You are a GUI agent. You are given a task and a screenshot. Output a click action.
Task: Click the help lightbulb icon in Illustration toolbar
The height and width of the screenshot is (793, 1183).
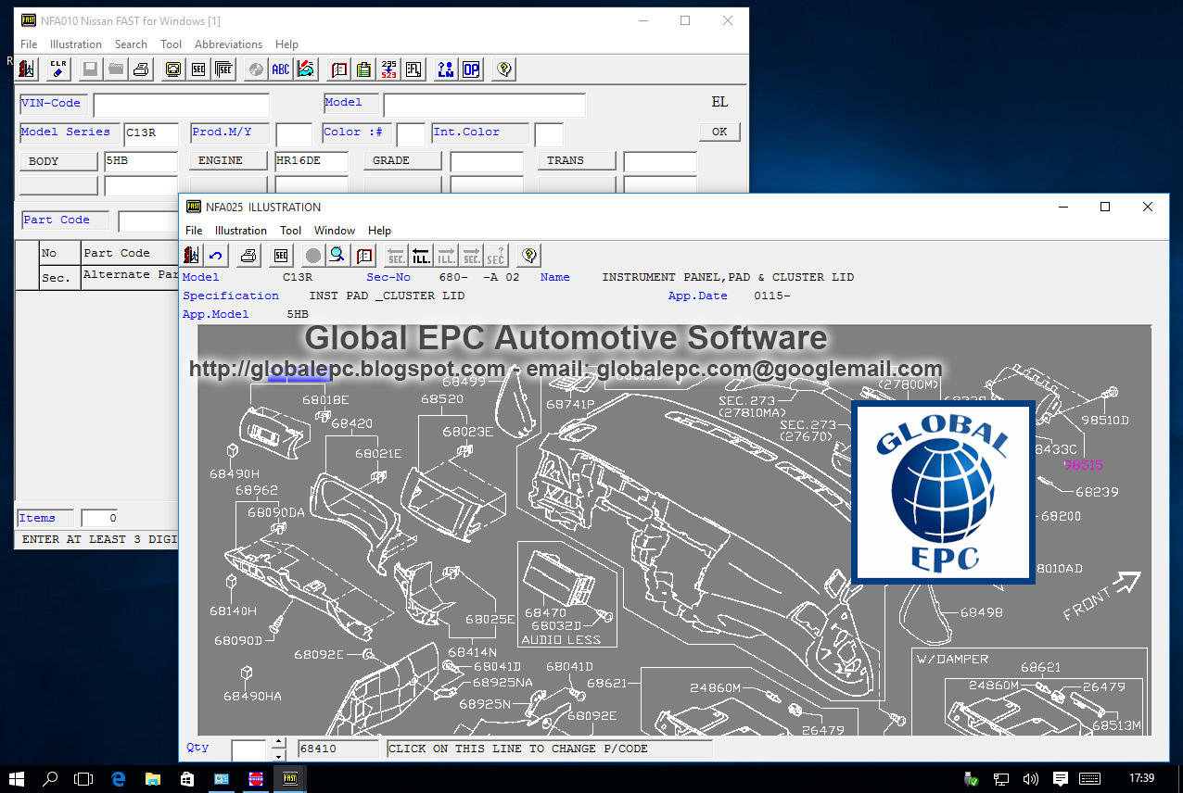click(529, 255)
